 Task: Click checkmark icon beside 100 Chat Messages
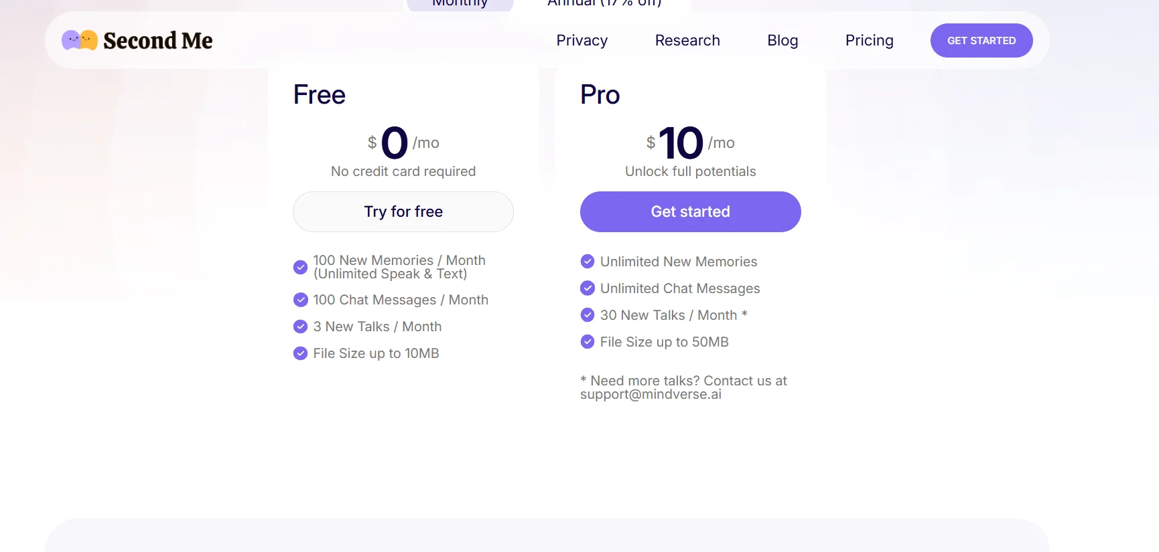coord(301,300)
